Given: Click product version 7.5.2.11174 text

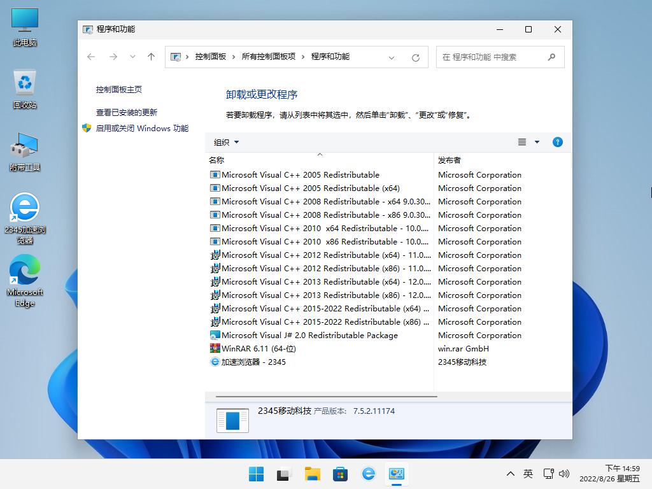Looking at the screenshot, I should tap(374, 411).
